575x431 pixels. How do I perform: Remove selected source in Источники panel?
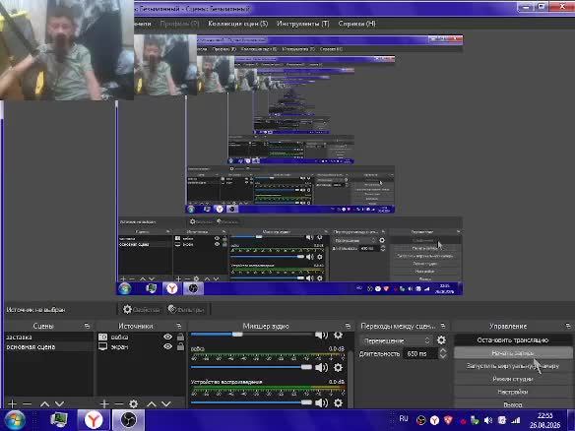click(x=119, y=403)
